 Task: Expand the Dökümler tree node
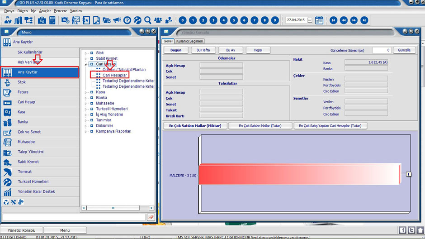(x=85, y=126)
